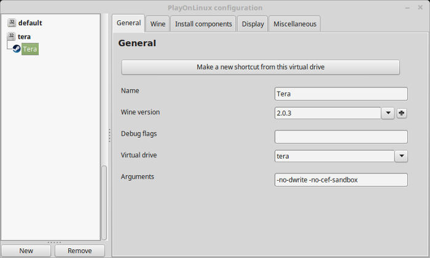Make a new shortcut from this virtual drive
The image size is (430, 258).
[260, 67]
